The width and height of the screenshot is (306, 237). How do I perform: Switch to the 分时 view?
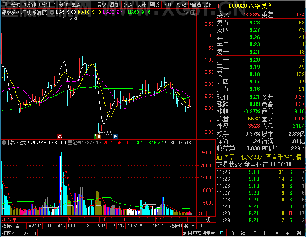(16, 5)
